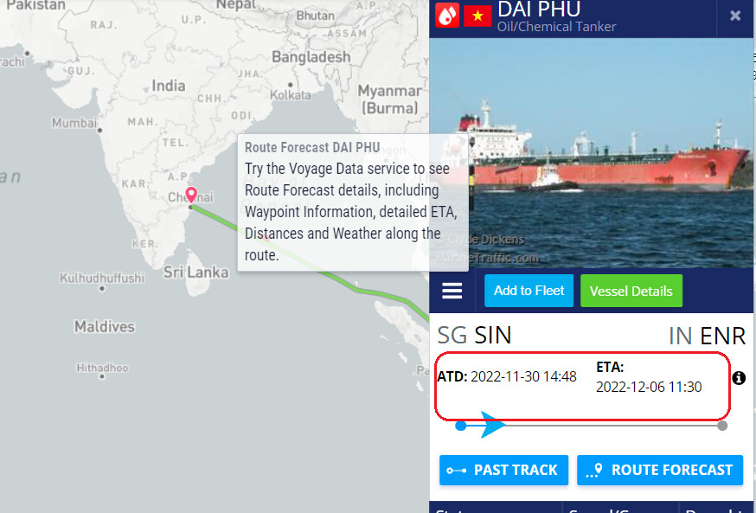Click the SG SIN departure port
The width and height of the screenshot is (756, 513).
pyautogui.click(x=474, y=335)
